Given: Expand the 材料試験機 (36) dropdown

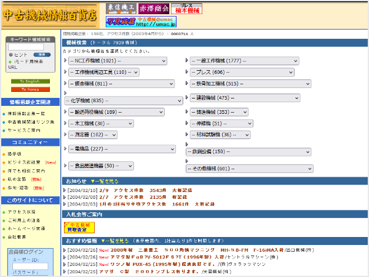Looking at the screenshot, I should [x=220, y=135].
